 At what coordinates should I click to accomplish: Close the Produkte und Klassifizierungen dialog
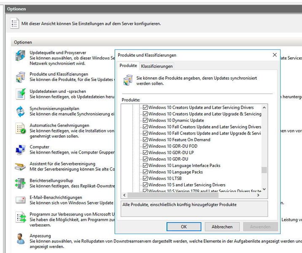[275, 55]
